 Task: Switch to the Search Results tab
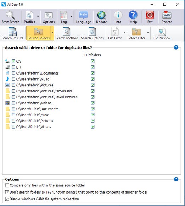(x=12, y=33)
